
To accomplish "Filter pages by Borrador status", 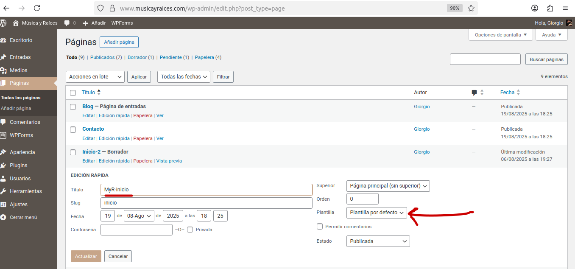I will pos(137,57).
